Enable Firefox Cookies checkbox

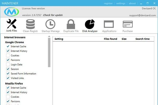pyautogui.click(x=8, y=97)
